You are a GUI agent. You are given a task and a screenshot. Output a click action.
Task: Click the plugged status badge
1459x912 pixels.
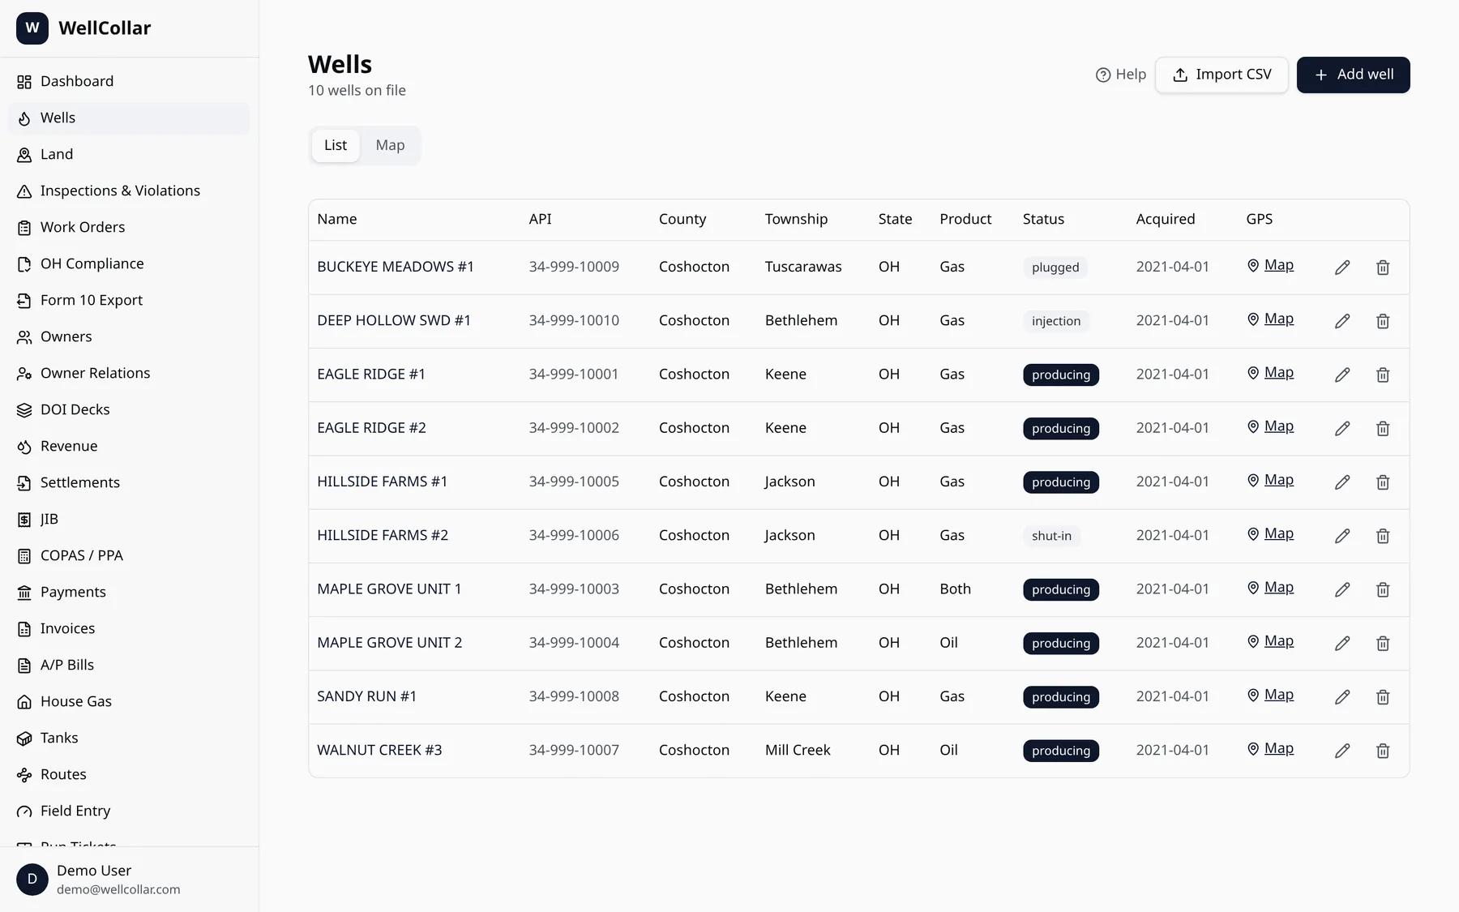[x=1055, y=268]
